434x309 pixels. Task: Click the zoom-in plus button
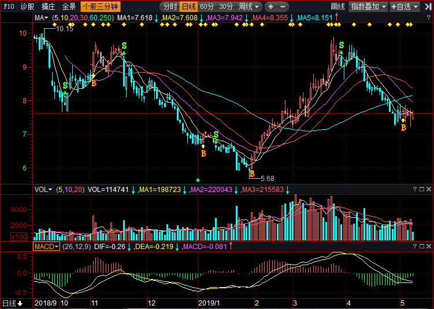[x=270, y=7]
